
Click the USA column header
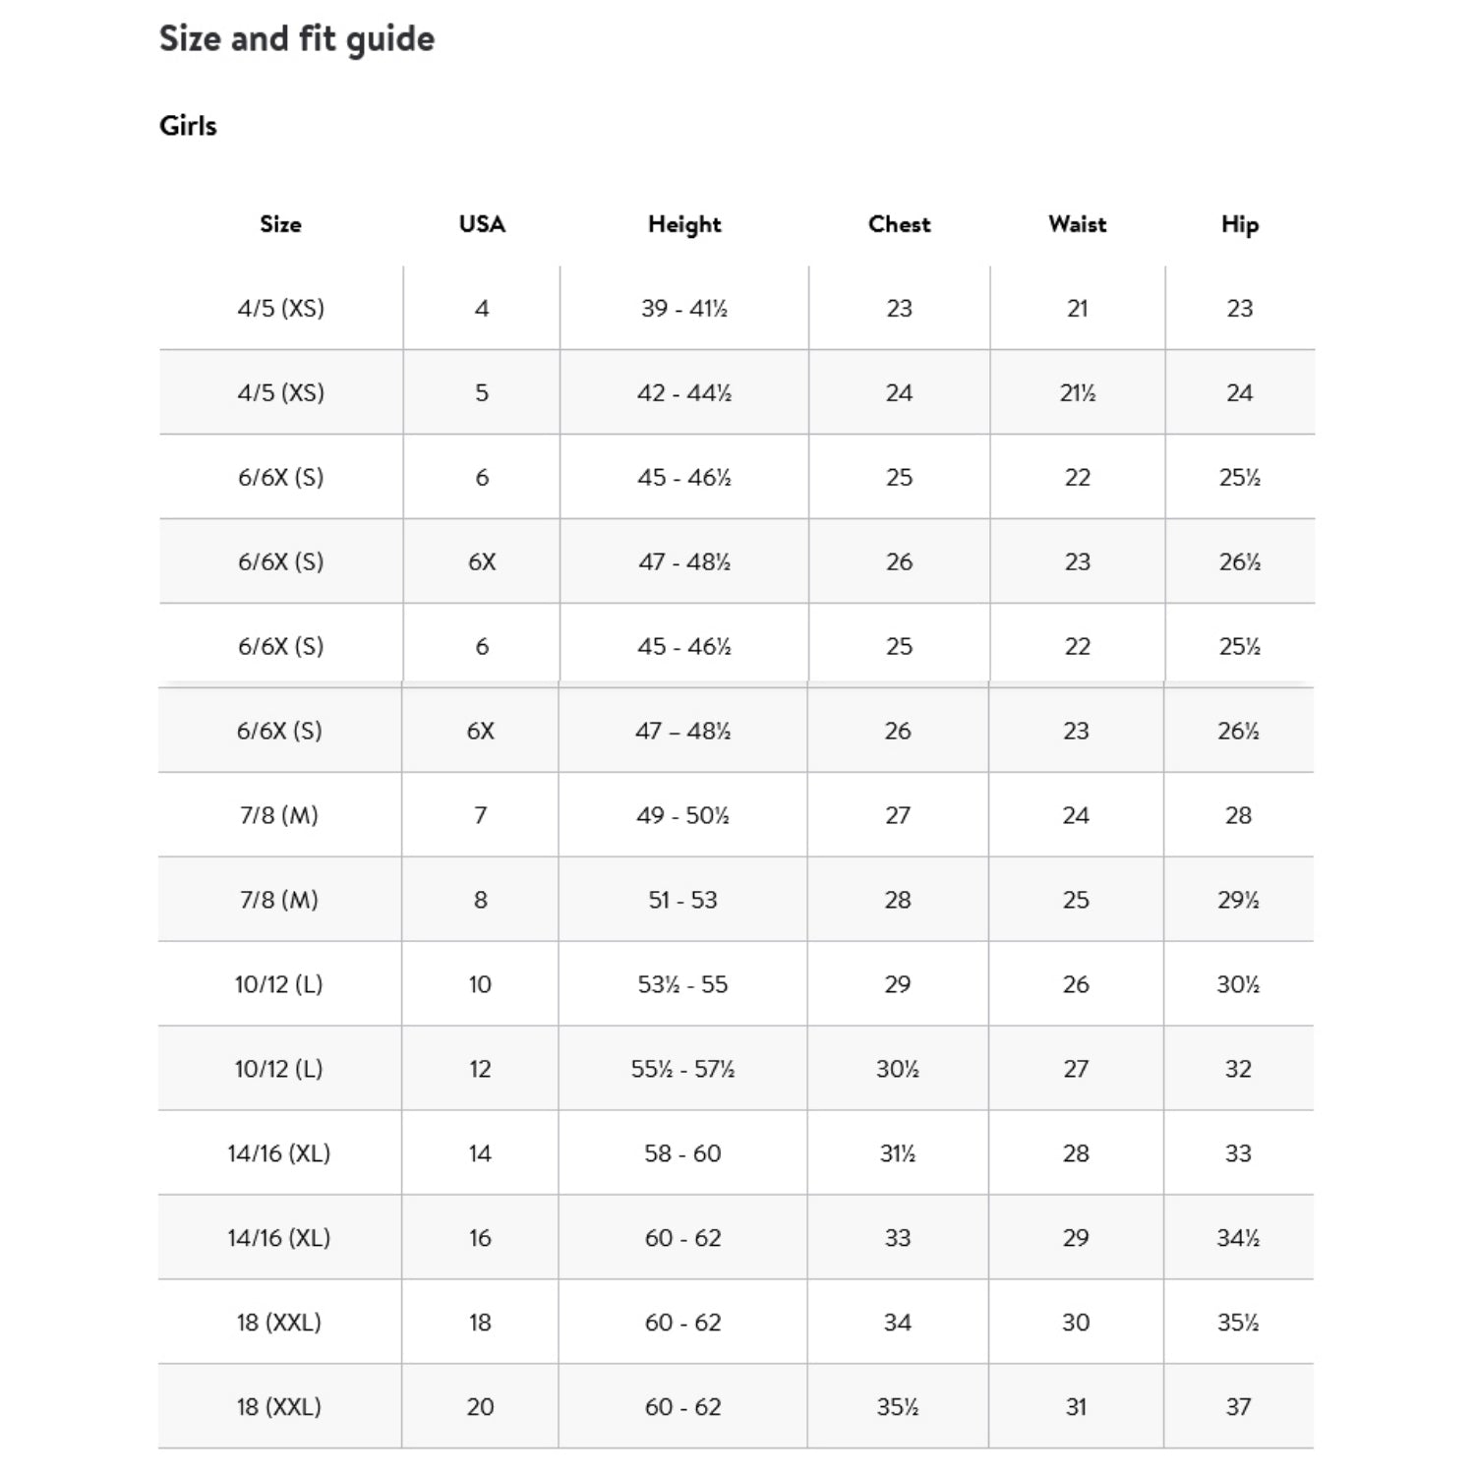[482, 224]
